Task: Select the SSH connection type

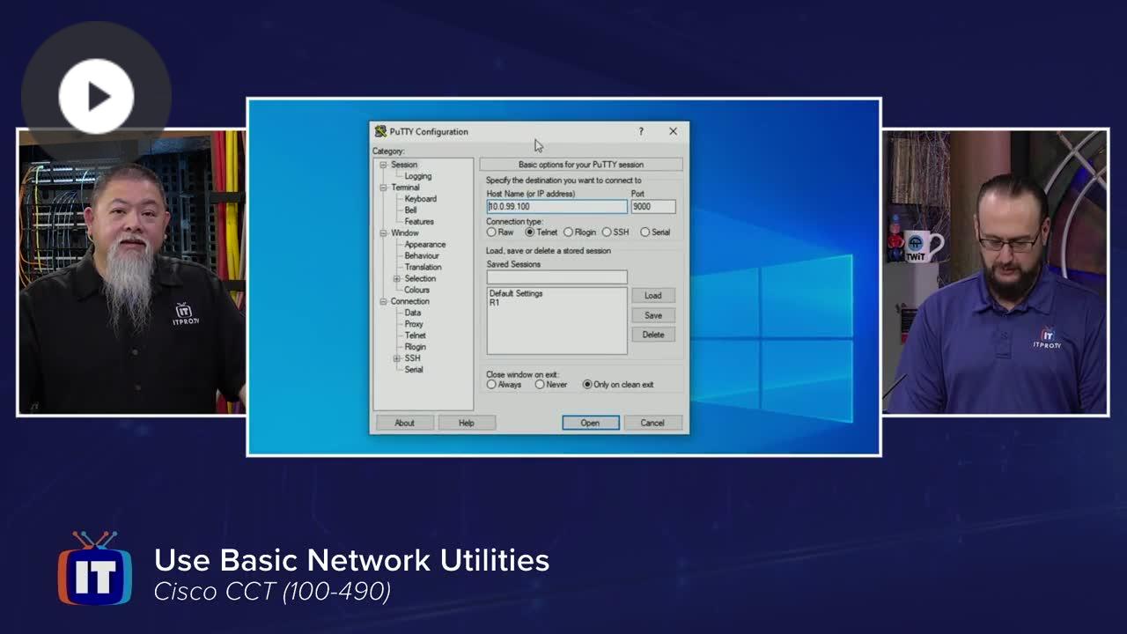Action: (607, 232)
